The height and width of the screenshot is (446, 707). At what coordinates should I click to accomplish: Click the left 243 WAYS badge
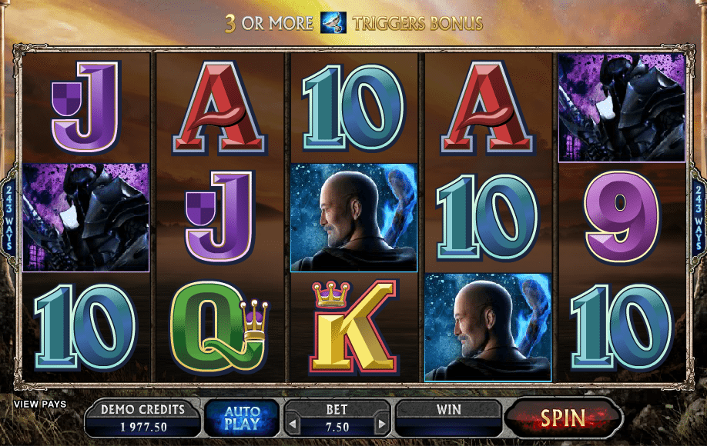point(8,218)
